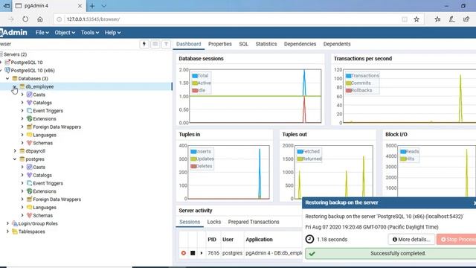The width and height of the screenshot is (476, 268).
Task: Click the add notes pen icon
Action: 451,19
